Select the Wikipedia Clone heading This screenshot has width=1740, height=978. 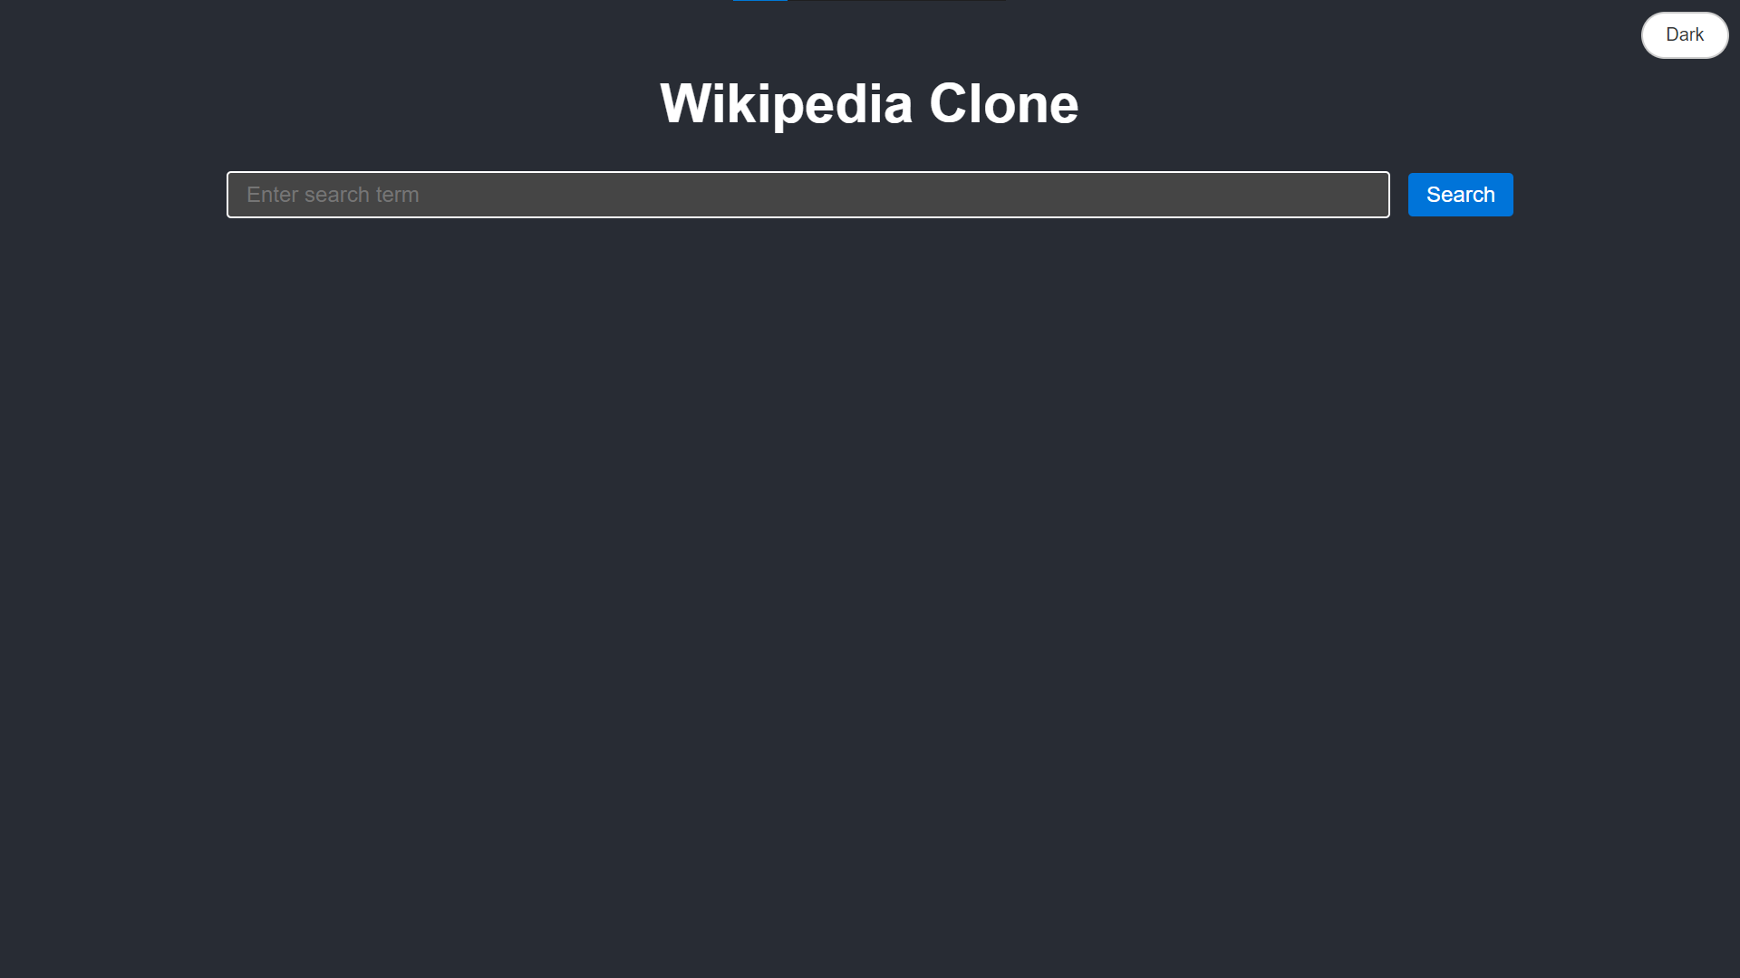869,103
